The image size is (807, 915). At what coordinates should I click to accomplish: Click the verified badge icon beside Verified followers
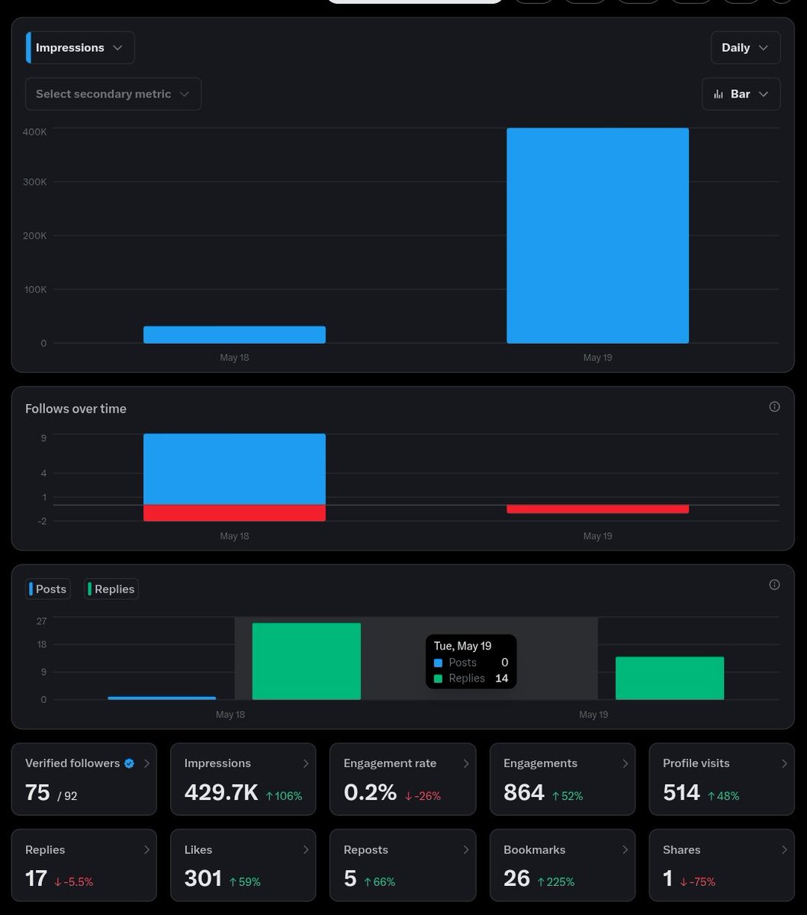pos(129,763)
